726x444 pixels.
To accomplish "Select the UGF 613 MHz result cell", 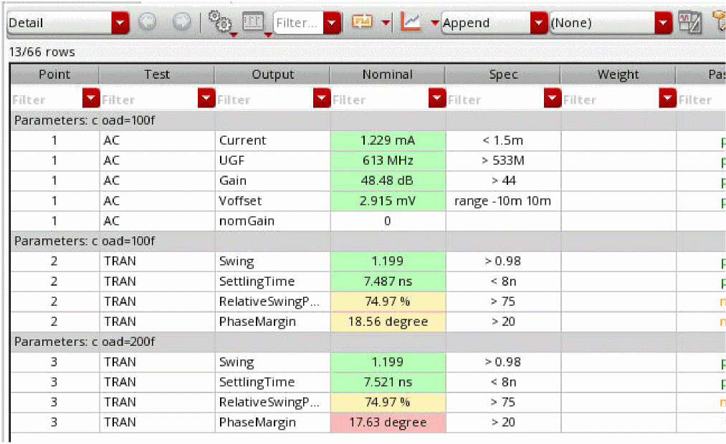I will point(387,160).
